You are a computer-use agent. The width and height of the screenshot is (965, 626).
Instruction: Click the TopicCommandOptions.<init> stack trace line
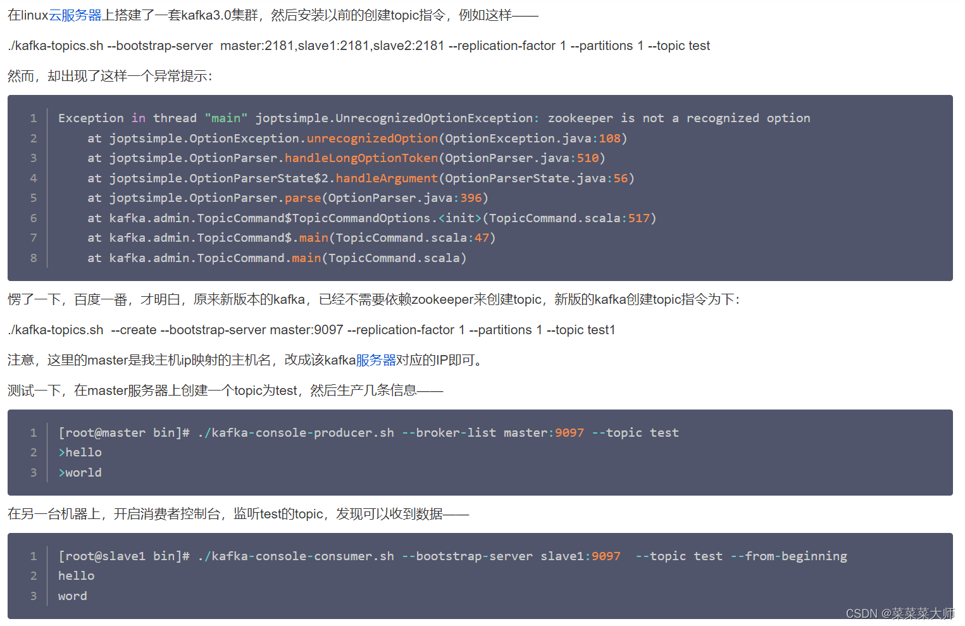pos(372,218)
